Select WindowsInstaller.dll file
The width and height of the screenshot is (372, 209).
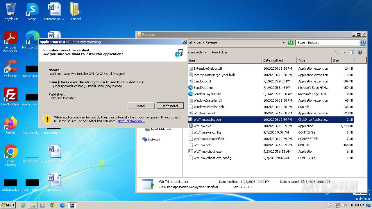(208, 100)
